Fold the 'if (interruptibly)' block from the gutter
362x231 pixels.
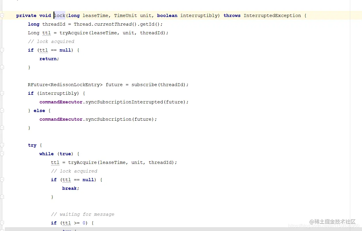2,93
